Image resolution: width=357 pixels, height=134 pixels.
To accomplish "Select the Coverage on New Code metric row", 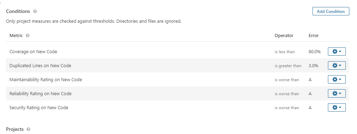I will coord(177,52).
